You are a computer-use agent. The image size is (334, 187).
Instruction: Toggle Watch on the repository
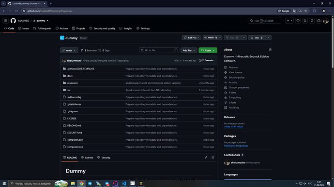coord(211,38)
